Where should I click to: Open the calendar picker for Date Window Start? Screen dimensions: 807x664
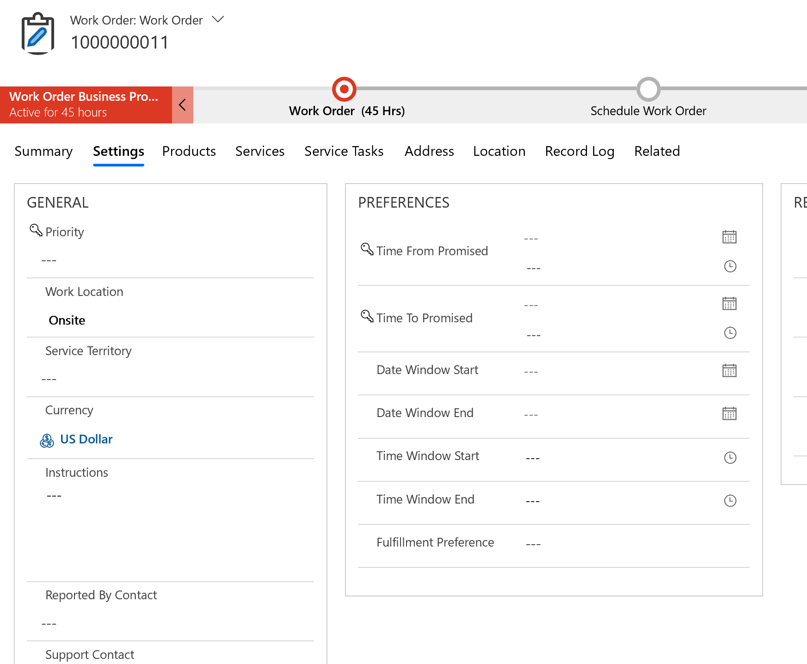pyautogui.click(x=730, y=370)
